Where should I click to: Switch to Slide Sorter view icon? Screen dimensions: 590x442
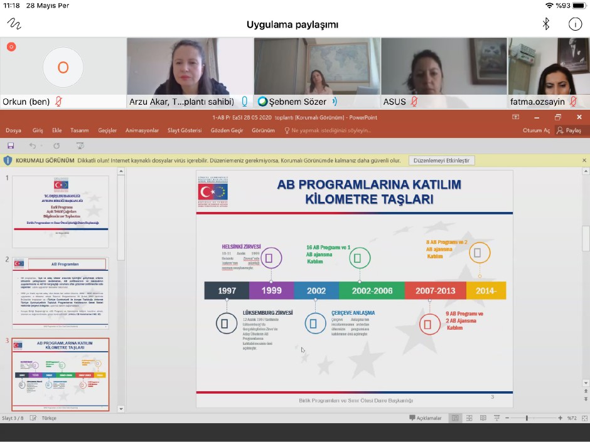click(468, 418)
